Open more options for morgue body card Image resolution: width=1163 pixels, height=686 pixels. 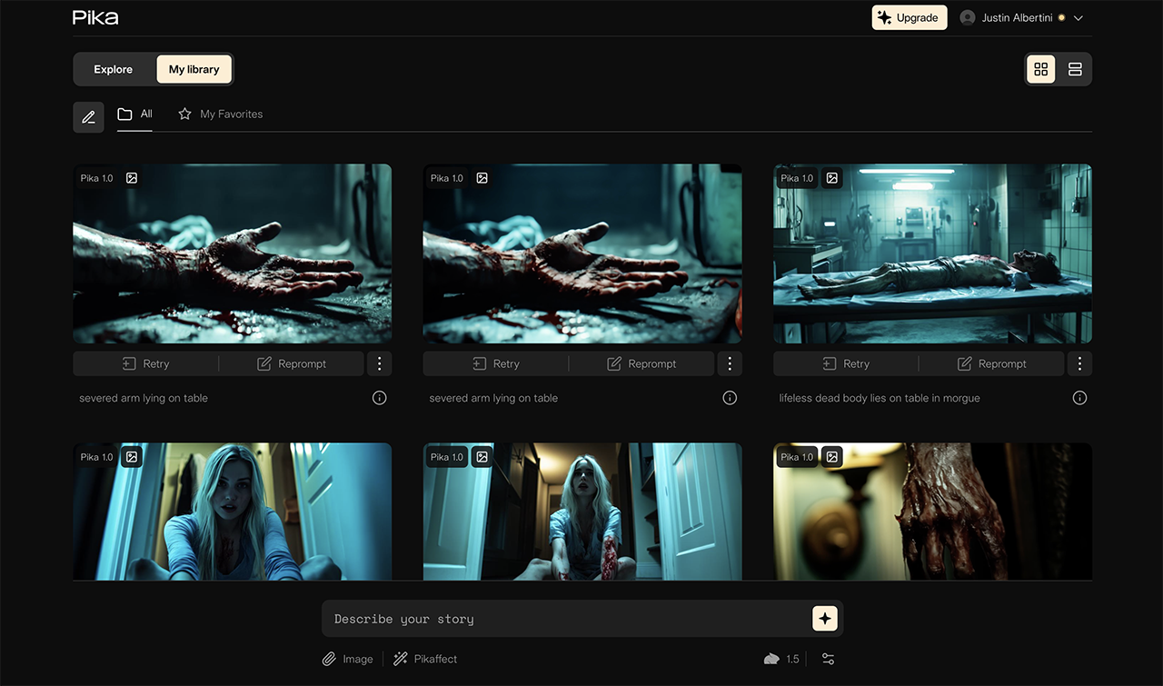coord(1079,363)
